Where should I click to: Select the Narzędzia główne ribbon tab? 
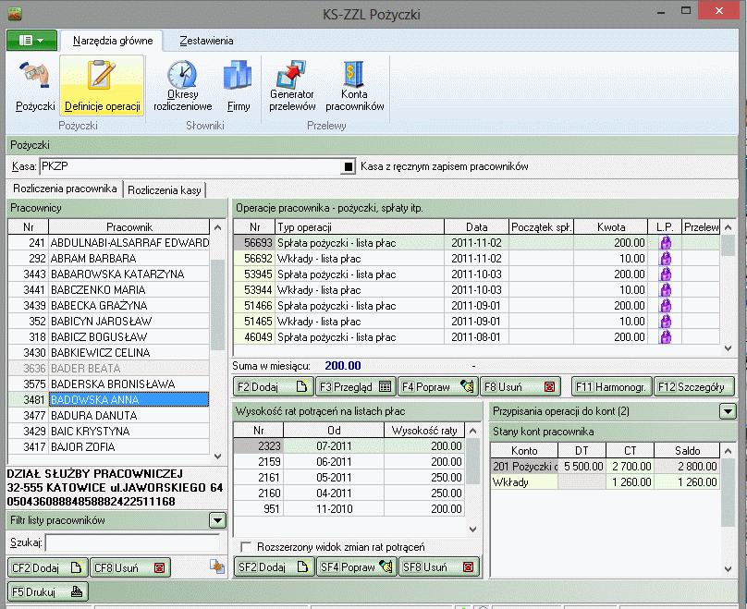(x=113, y=41)
